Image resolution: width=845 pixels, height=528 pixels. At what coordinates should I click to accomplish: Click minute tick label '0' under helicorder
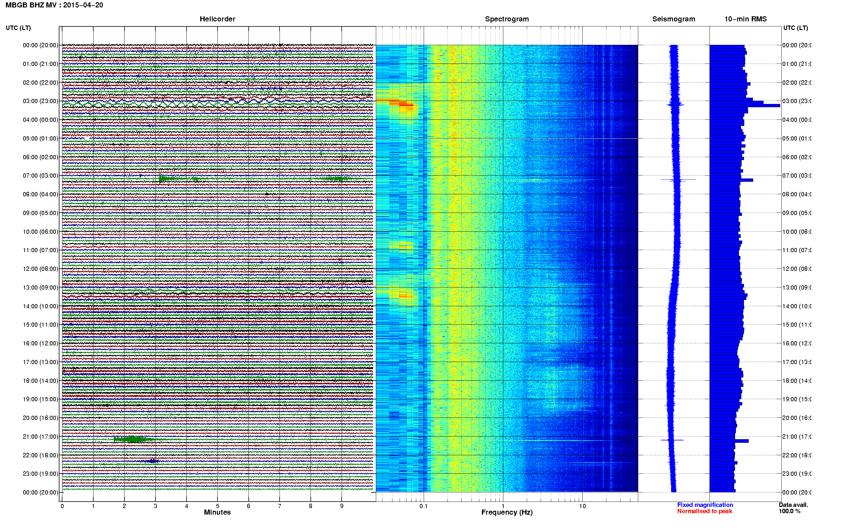62,506
